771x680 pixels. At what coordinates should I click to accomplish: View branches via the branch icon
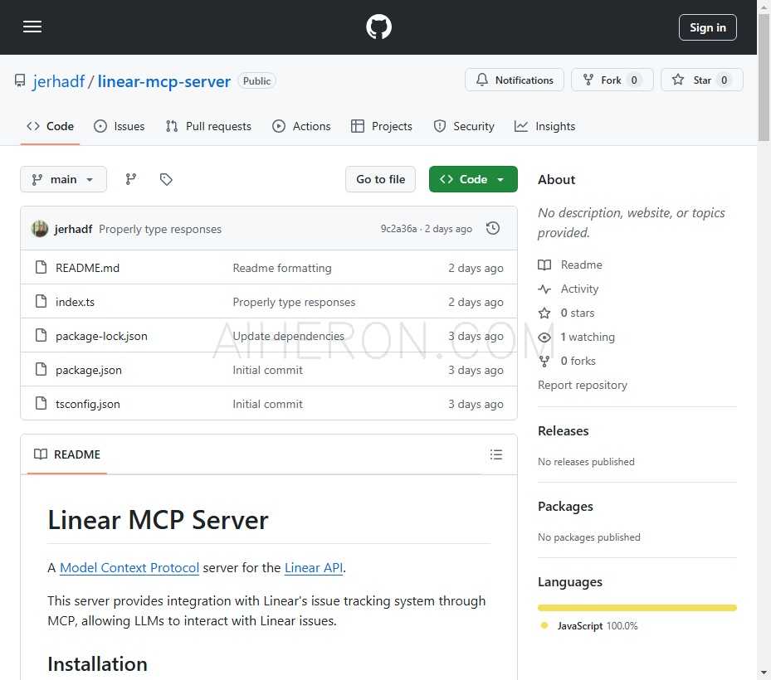pos(131,179)
